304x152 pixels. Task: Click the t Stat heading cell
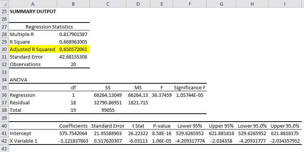138,126
